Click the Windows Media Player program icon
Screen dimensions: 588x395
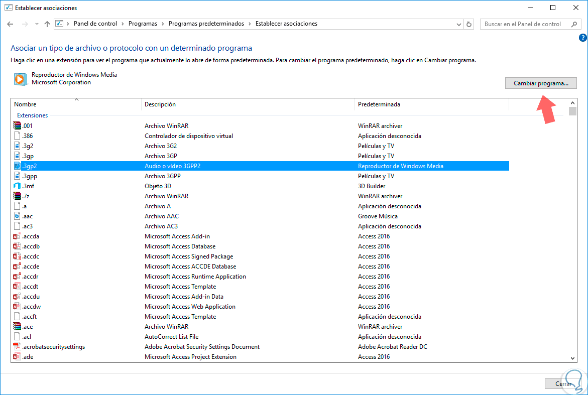pos(20,79)
